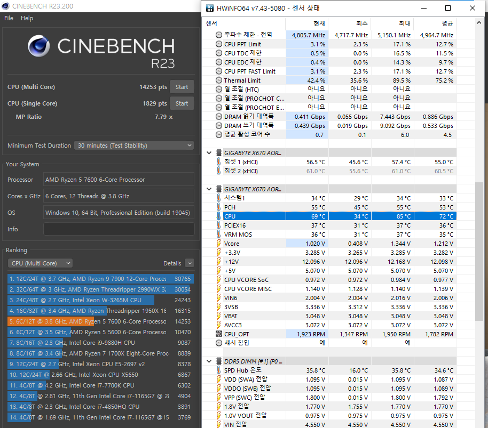This screenshot has height=428, width=488.
Task: Click the lightning bolt icon beside +12V
Action: 218,262
